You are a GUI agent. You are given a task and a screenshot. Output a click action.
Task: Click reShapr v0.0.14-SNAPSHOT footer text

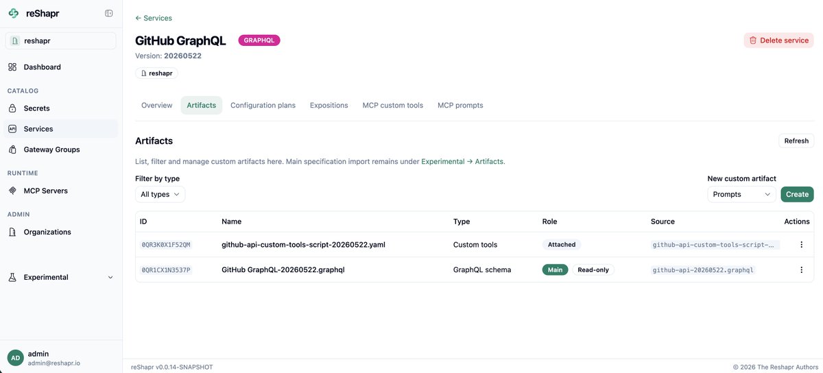[x=172, y=368]
